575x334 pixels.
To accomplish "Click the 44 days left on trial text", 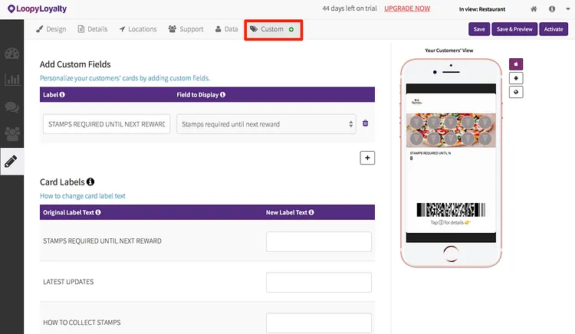I will click(350, 8).
